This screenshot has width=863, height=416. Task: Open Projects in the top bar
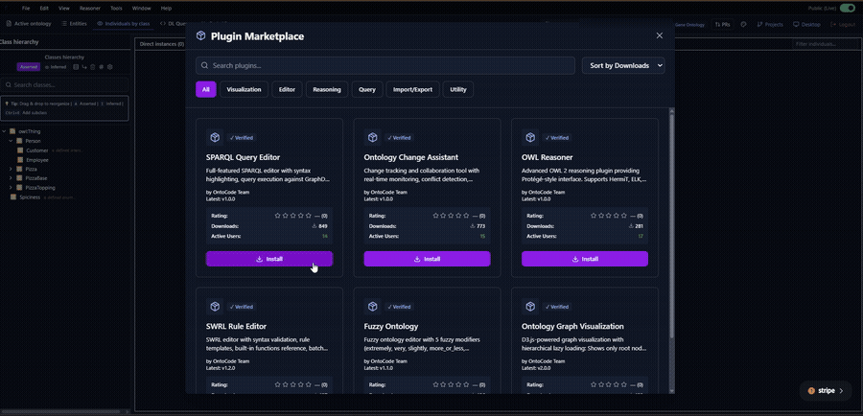[770, 24]
